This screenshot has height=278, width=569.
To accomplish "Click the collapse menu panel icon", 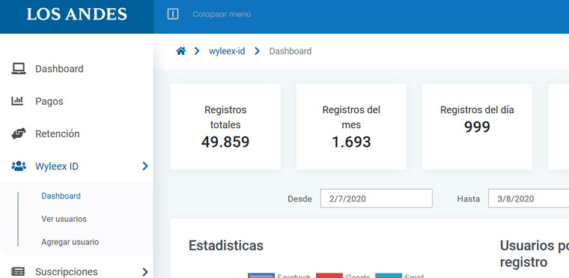I will (x=173, y=14).
